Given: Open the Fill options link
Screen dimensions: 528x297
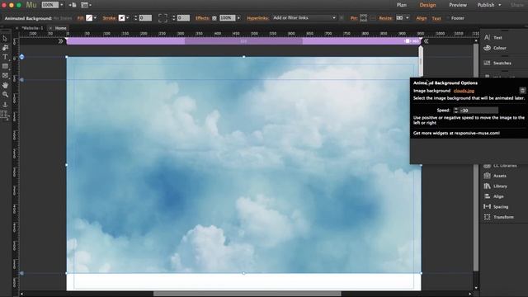Looking at the screenshot, I should (81, 18).
